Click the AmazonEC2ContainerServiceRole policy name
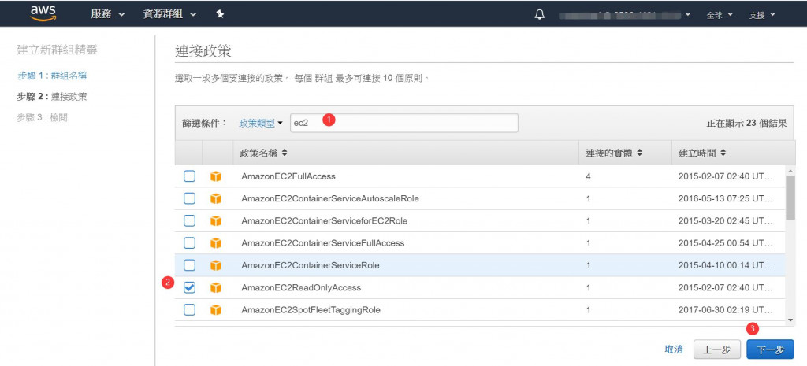 311,265
